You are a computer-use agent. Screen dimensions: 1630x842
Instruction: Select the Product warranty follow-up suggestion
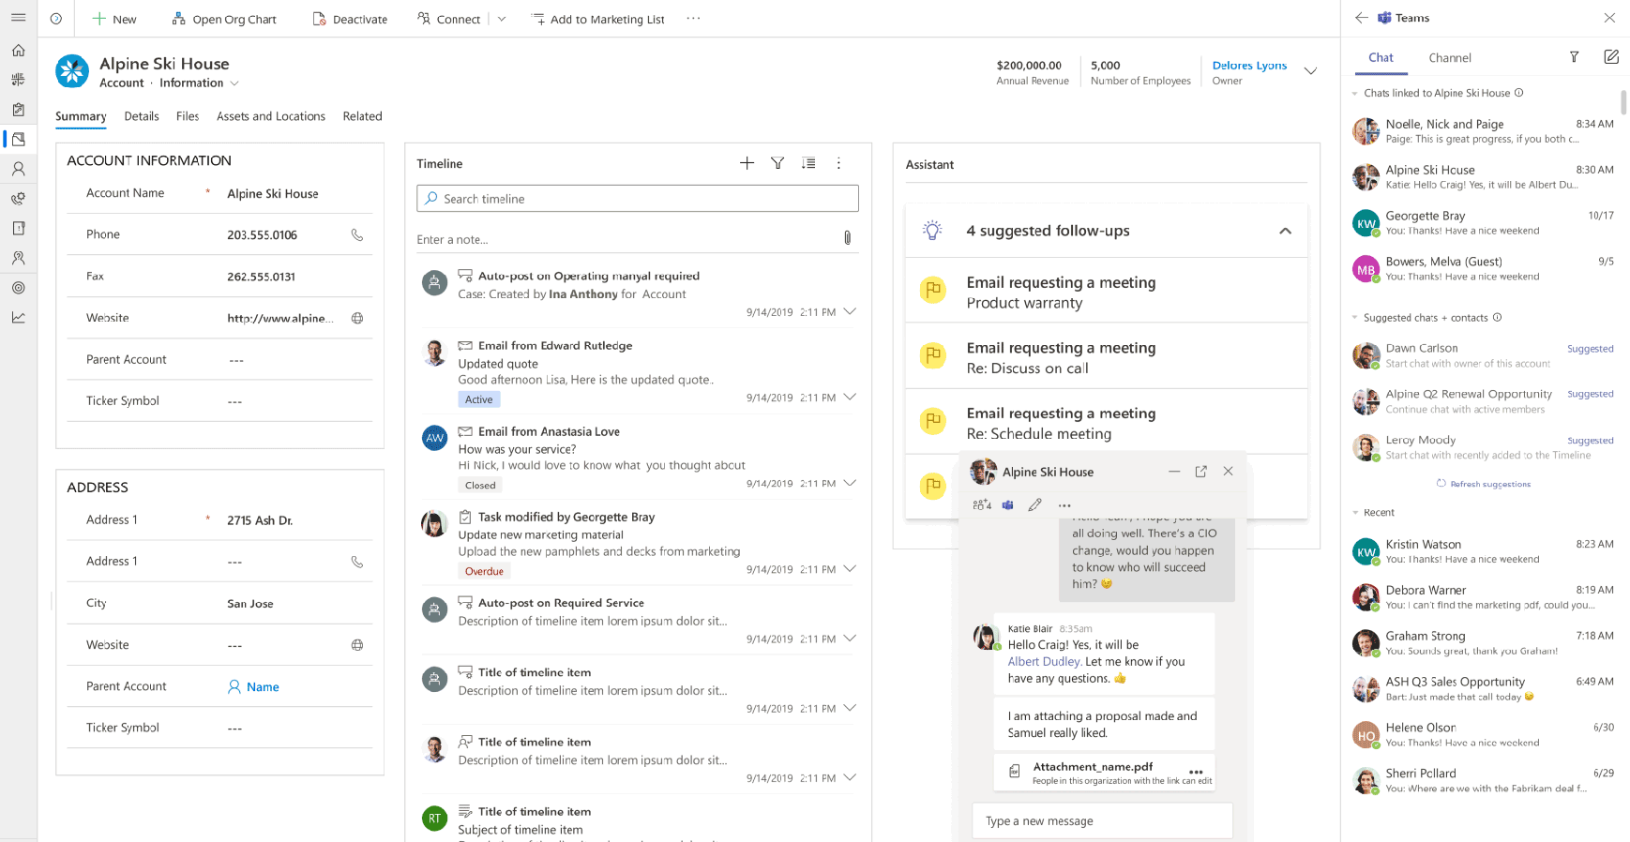(x=1107, y=291)
